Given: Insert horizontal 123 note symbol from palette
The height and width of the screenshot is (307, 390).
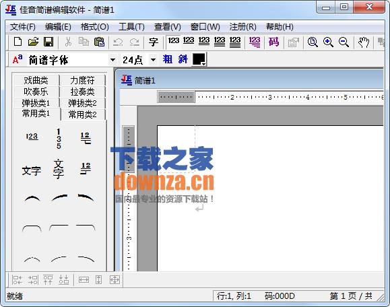Looking at the screenshot, I should tap(32, 137).
